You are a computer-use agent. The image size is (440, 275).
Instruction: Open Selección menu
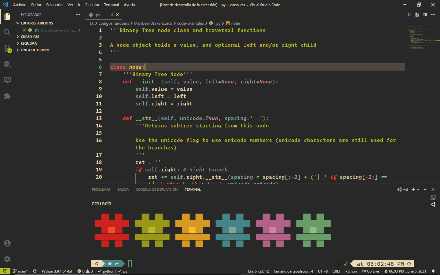(54, 5)
